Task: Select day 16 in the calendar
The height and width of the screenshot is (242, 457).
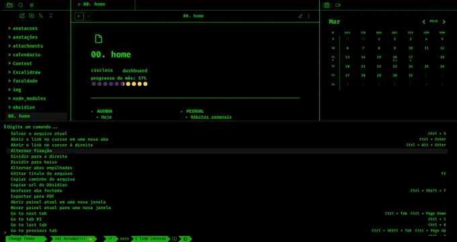Action: [394, 57]
